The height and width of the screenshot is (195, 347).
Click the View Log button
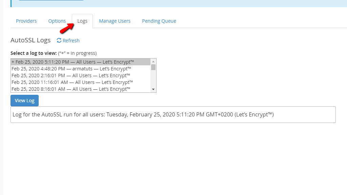pos(24,100)
